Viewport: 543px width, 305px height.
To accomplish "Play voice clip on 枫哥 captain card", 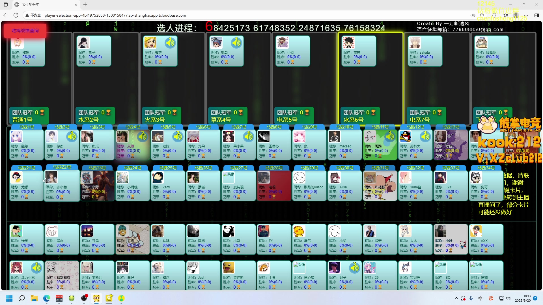I will 236,43.
